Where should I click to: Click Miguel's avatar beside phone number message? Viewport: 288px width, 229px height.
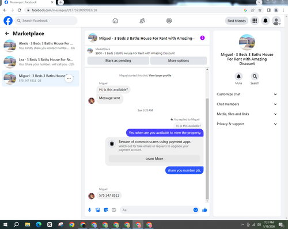pos(92,196)
